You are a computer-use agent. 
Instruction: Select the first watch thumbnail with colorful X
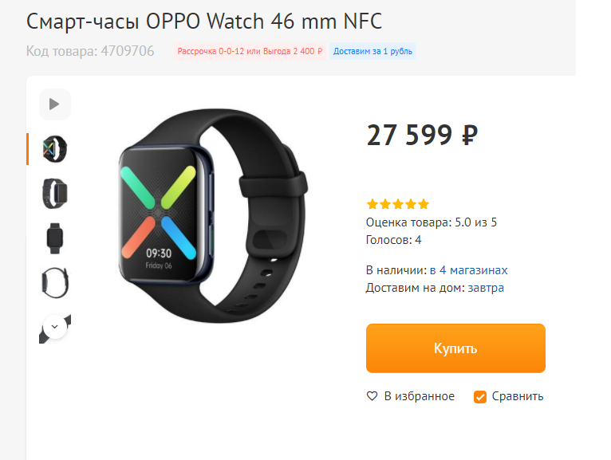point(54,149)
